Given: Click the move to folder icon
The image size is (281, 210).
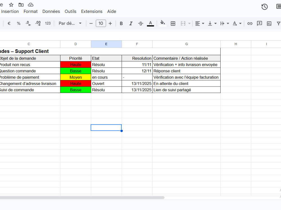Looking at the screenshot, I should click(x=21, y=5).
